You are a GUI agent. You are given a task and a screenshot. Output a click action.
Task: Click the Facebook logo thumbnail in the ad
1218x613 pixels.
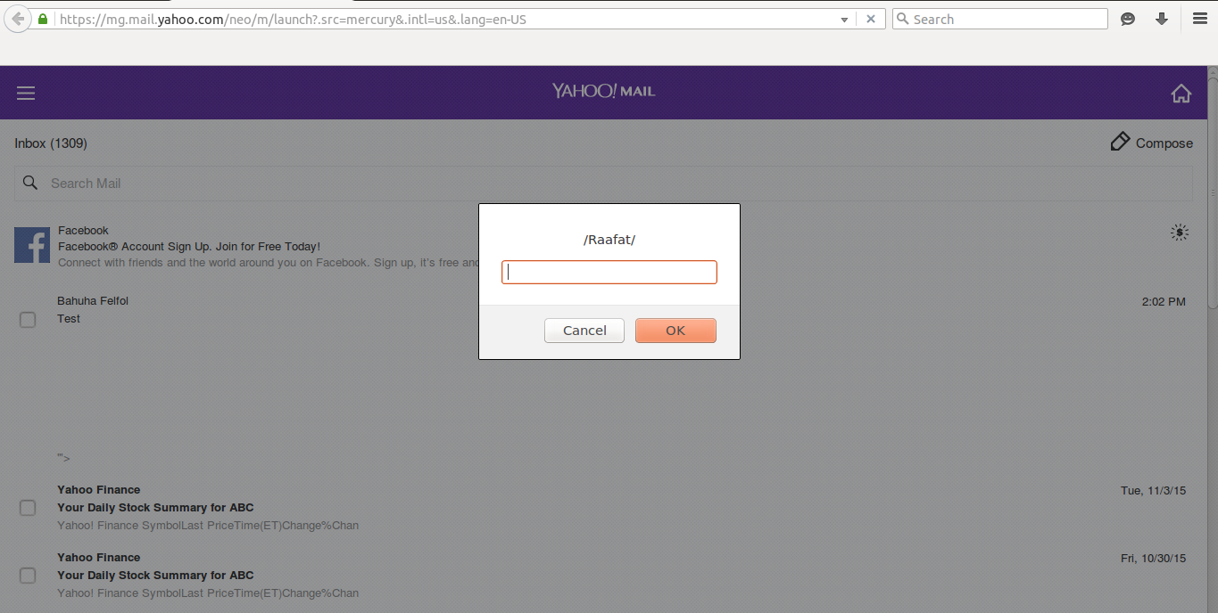pos(32,245)
